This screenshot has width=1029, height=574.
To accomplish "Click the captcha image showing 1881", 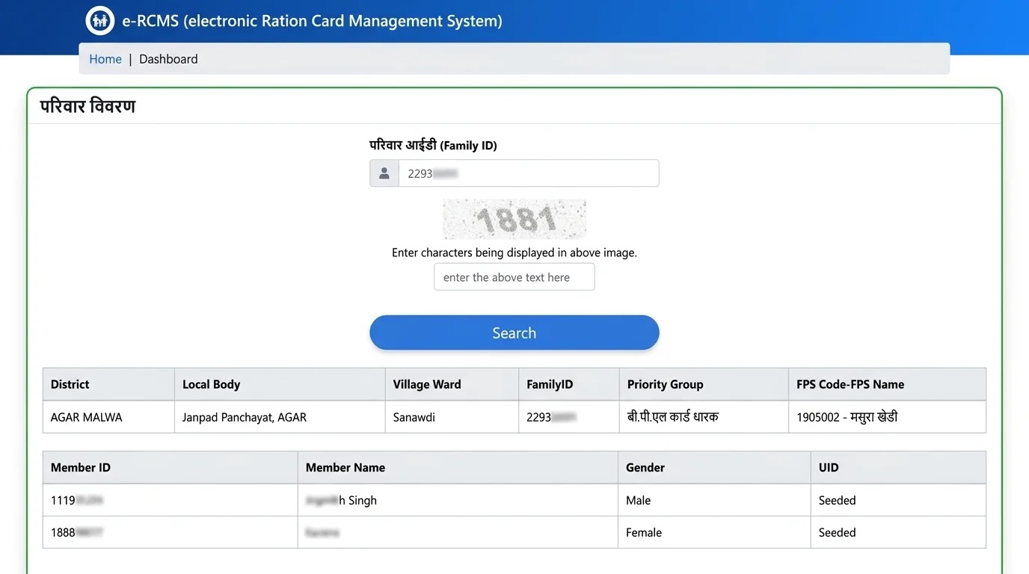I will point(514,219).
